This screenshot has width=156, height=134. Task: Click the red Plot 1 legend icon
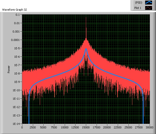pos(148,8)
